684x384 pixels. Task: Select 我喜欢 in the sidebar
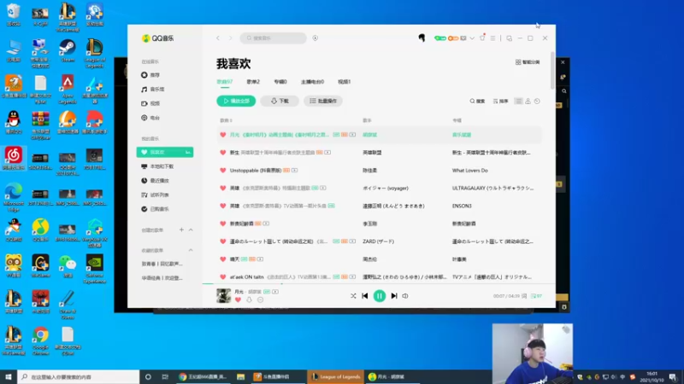tap(165, 152)
